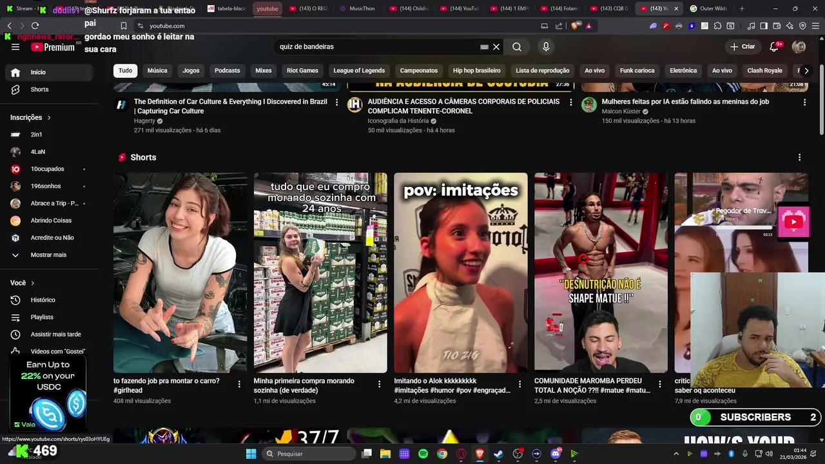Open the Brave Rewards triangle icon
The height and width of the screenshot is (464, 825).
tap(588, 26)
